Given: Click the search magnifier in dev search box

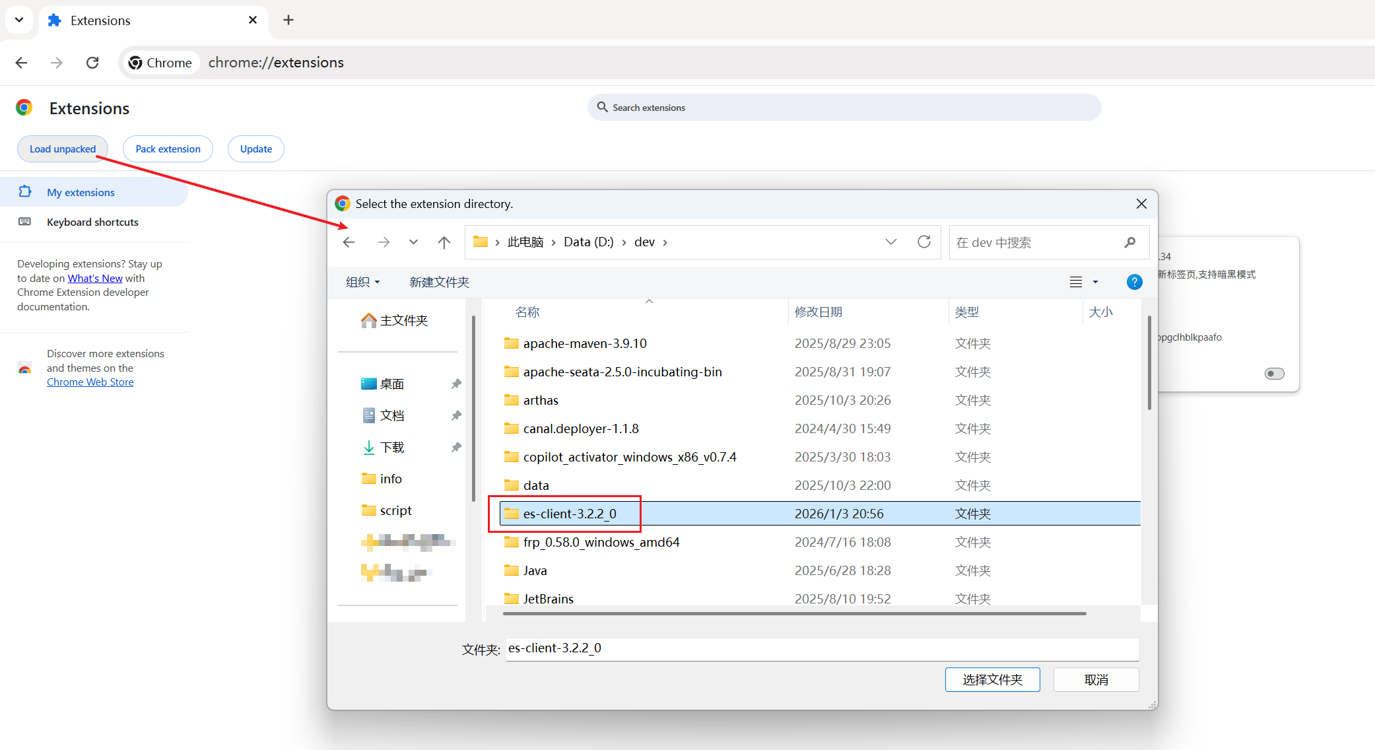Looking at the screenshot, I should click(x=1129, y=242).
